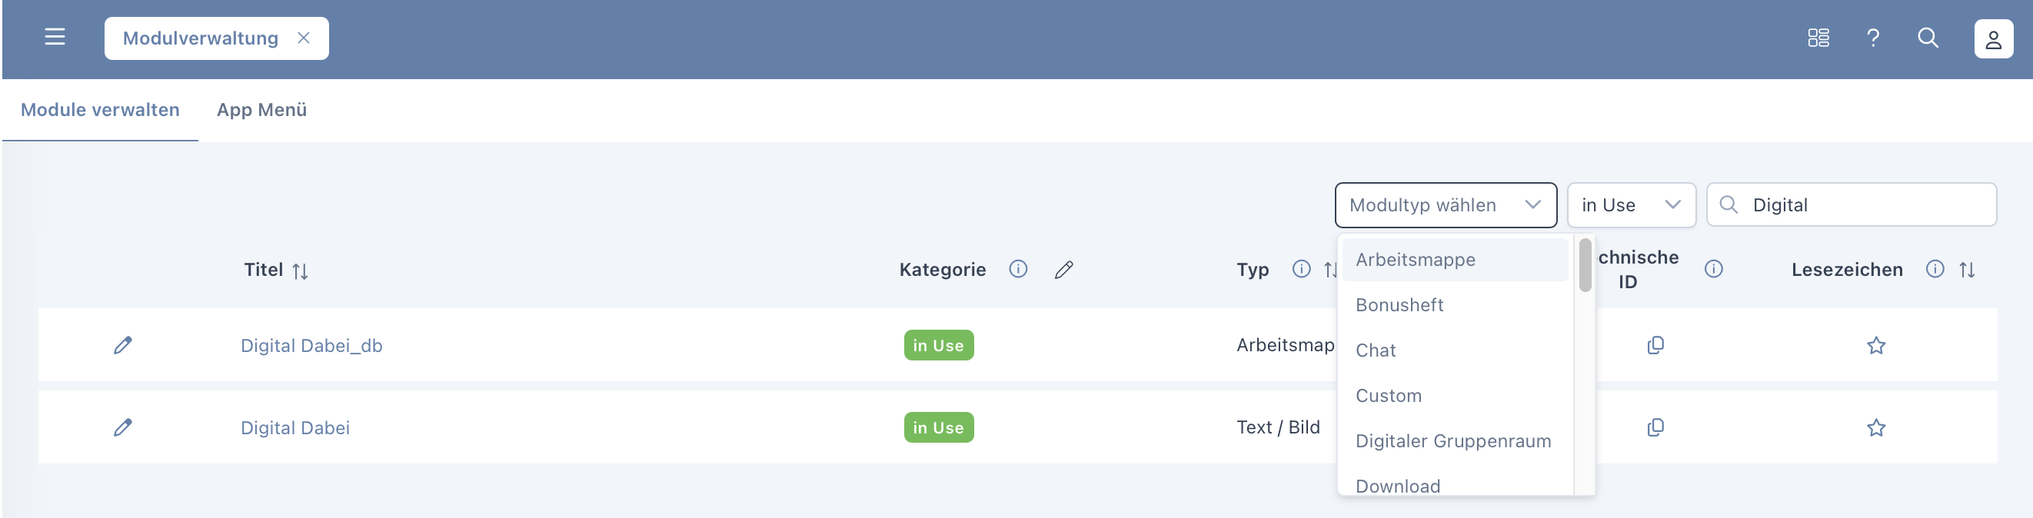Edit the Digital Dabei_db row pencil
This screenshot has height=518, width=2033.
122,345
